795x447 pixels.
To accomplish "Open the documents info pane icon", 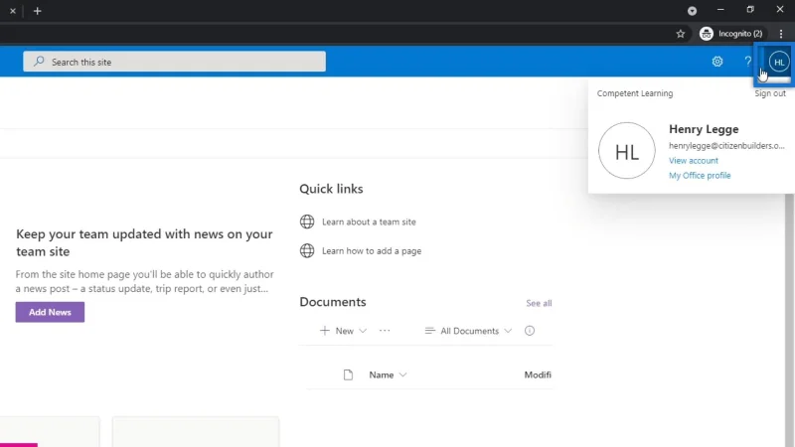I will [x=530, y=331].
